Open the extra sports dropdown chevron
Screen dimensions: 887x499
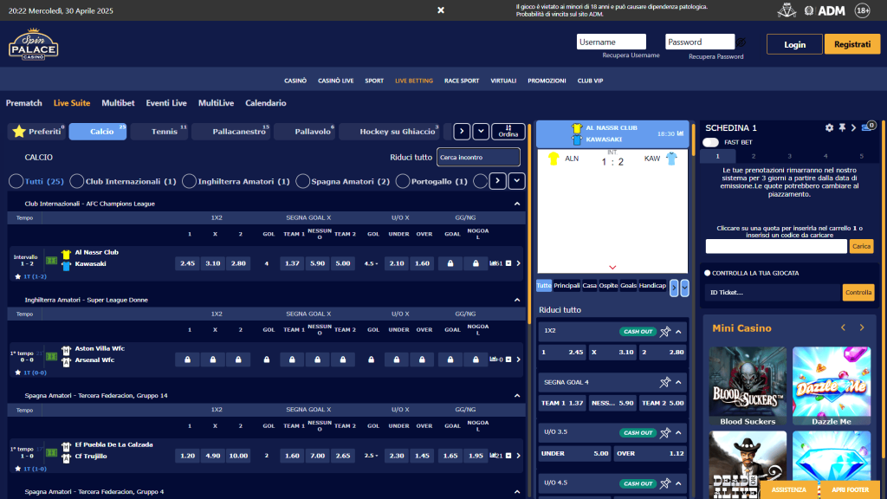(480, 130)
